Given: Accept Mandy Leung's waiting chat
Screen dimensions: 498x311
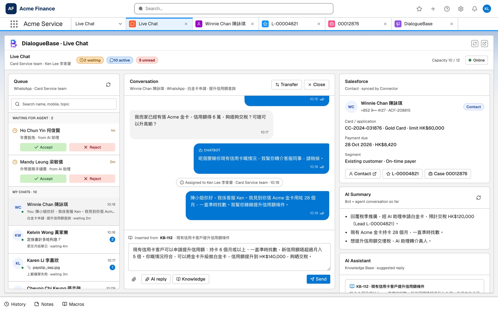Looking at the screenshot, I should click(43, 179).
